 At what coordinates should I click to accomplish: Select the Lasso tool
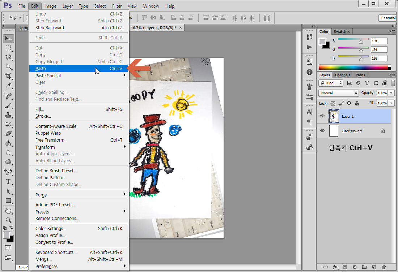8,57
